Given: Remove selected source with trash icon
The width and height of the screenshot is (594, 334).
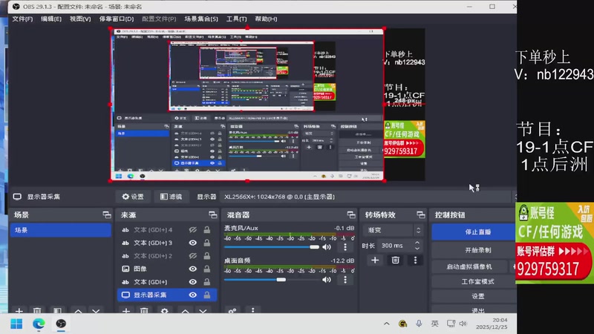Looking at the screenshot, I should [144, 311].
